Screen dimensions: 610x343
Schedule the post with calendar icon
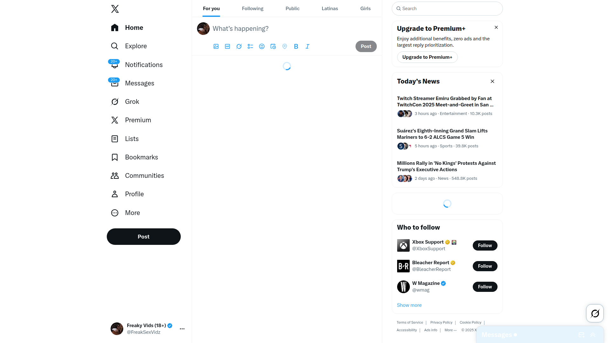coord(273,46)
